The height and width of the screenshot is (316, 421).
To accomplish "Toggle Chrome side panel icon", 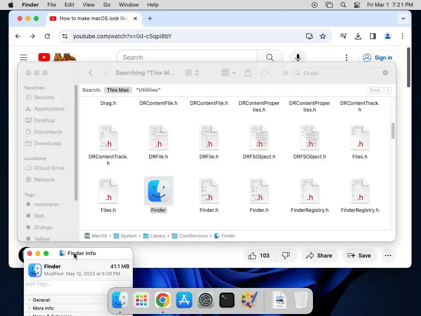I will tap(372, 36).
